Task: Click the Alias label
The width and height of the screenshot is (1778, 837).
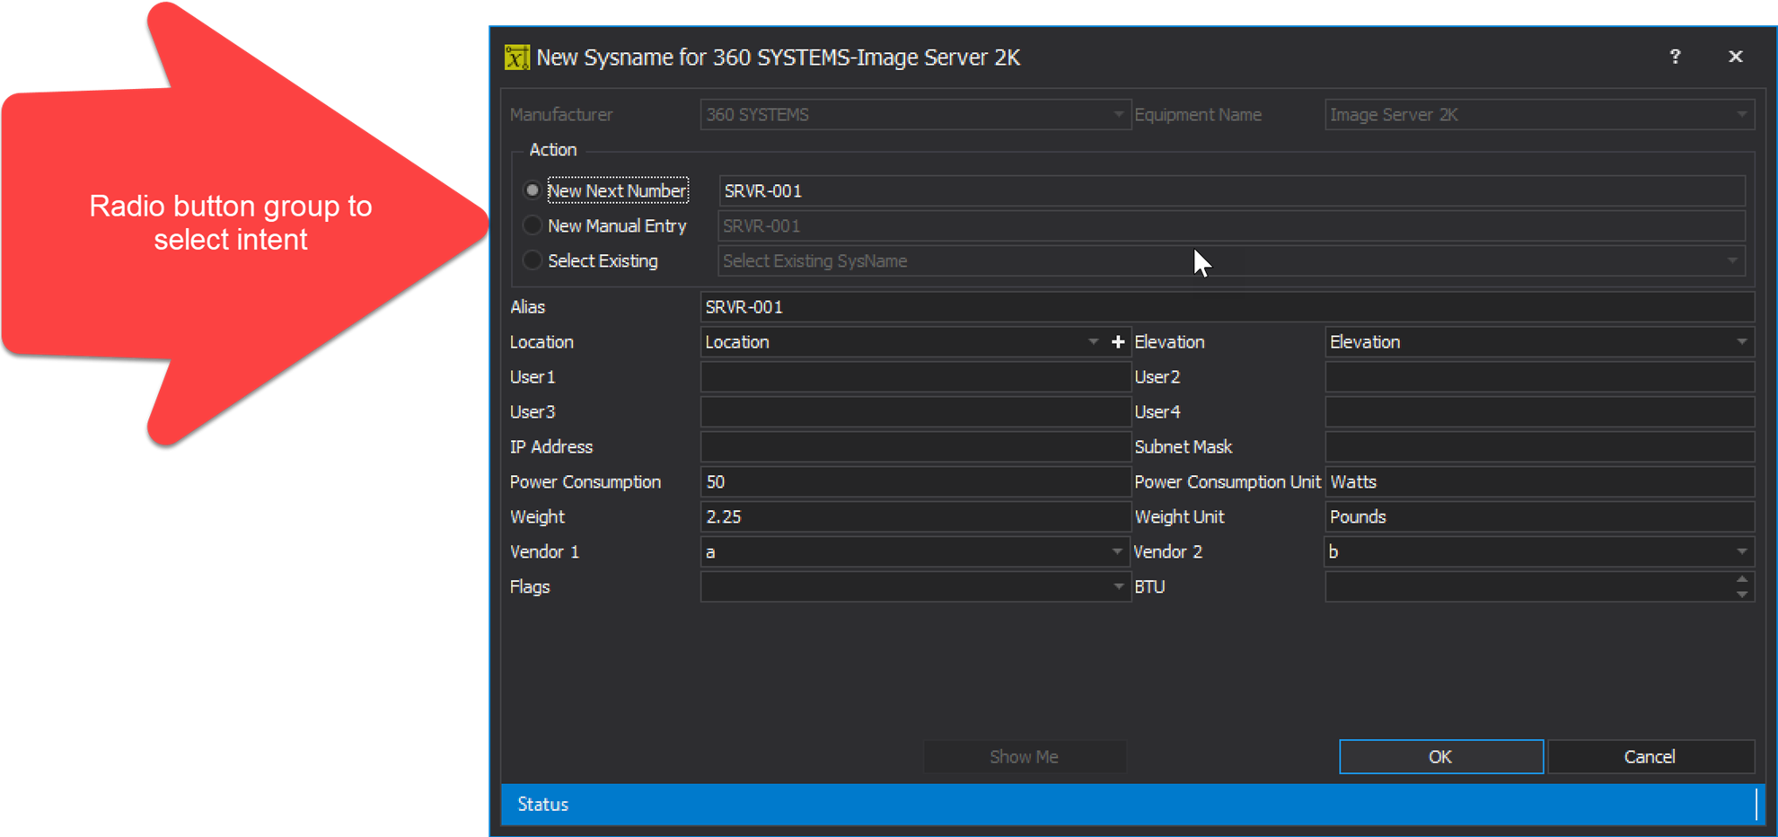Action: pos(528,307)
